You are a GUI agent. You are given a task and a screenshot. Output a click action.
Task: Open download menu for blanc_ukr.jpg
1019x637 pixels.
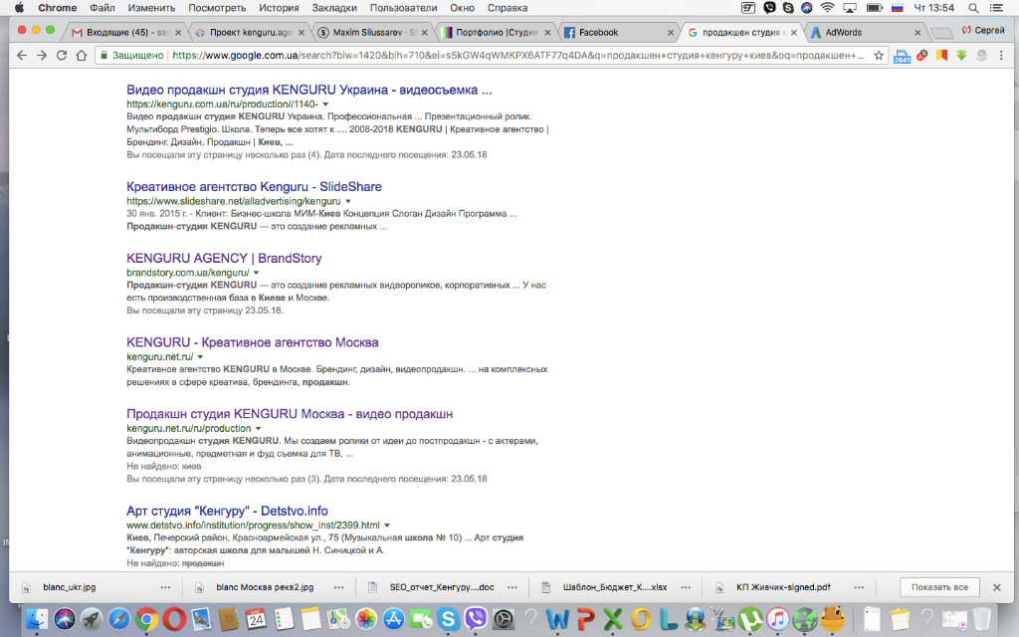[166, 587]
